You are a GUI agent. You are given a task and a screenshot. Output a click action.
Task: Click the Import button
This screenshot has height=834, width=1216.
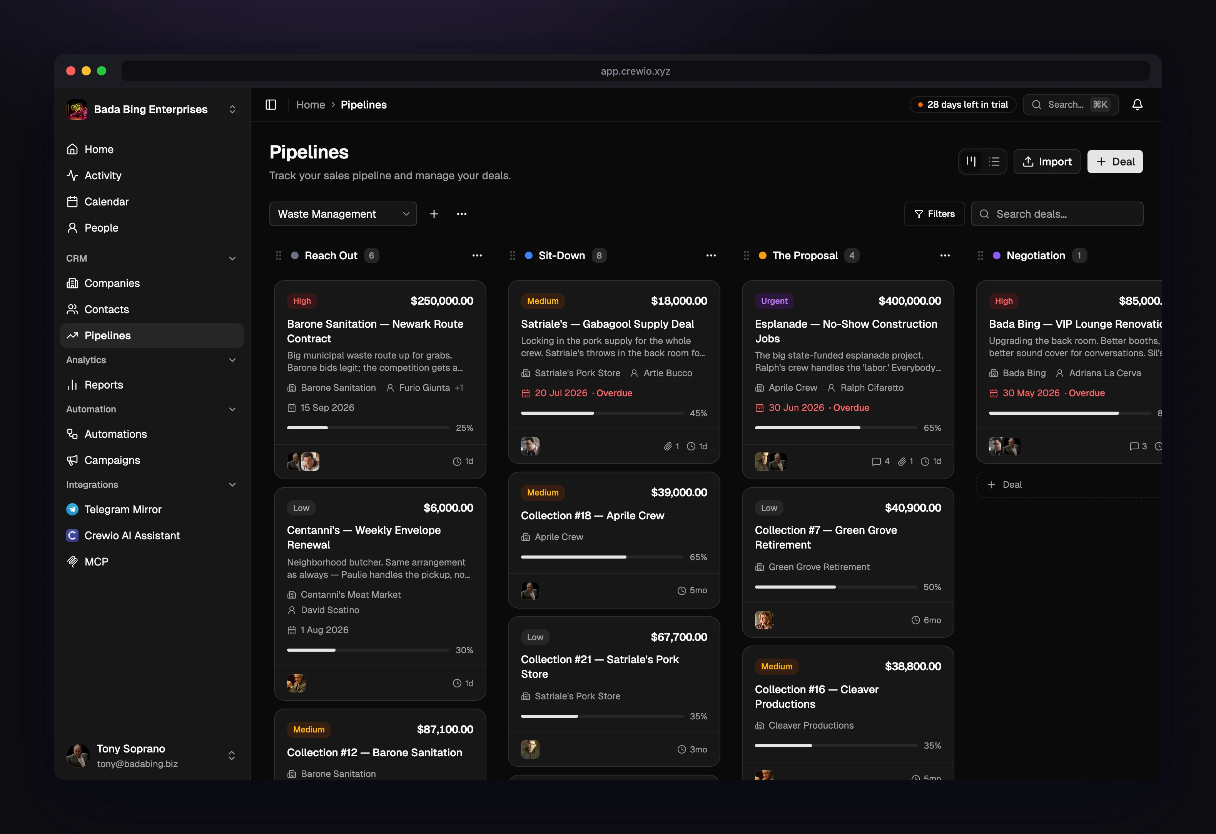1046,162
